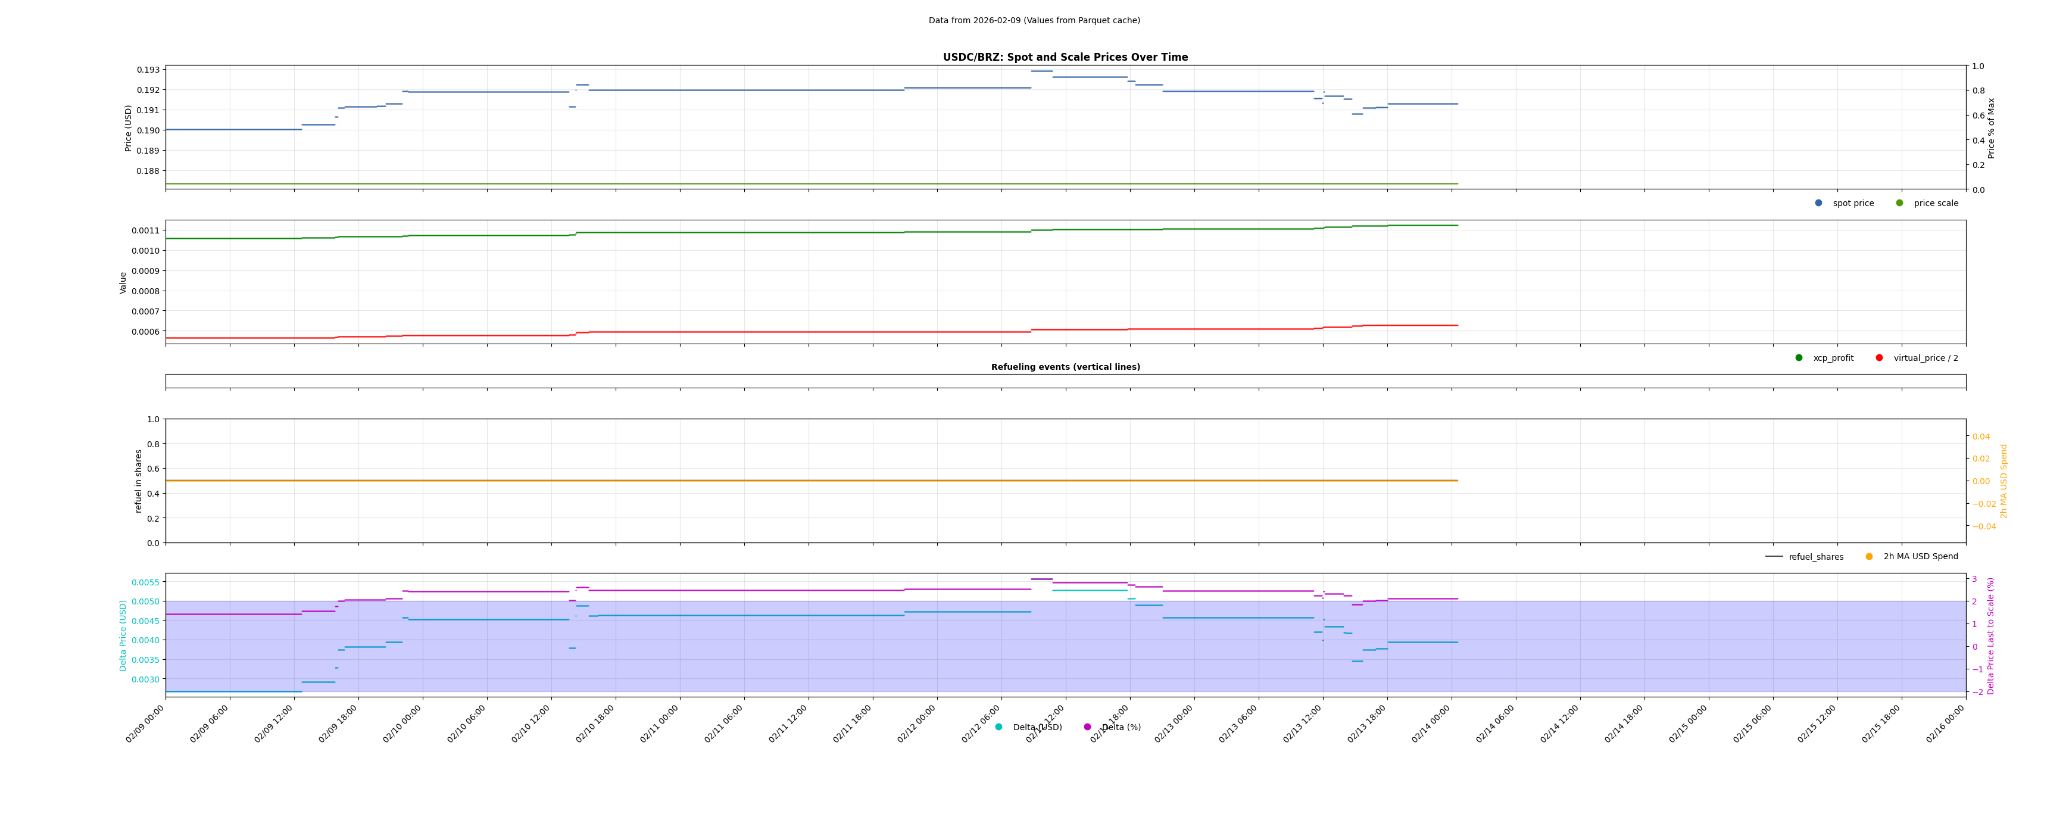The height and width of the screenshot is (820, 2069).
Task: Click the cyan Delta (USD) legend dot
Action: pyautogui.click(x=998, y=727)
